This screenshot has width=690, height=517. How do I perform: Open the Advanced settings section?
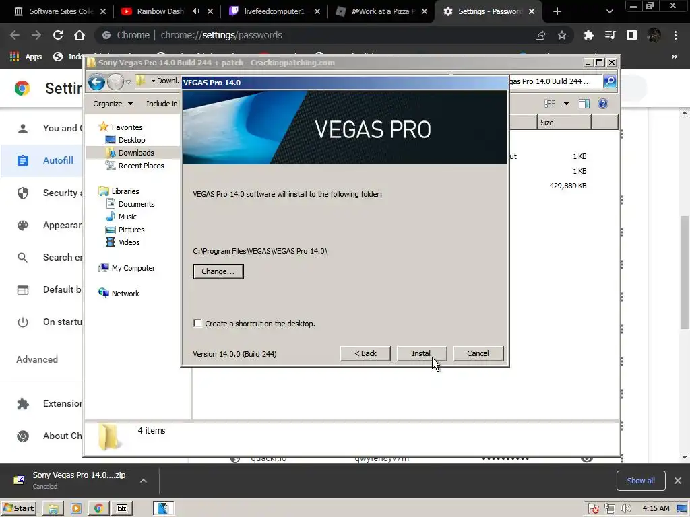(x=37, y=359)
